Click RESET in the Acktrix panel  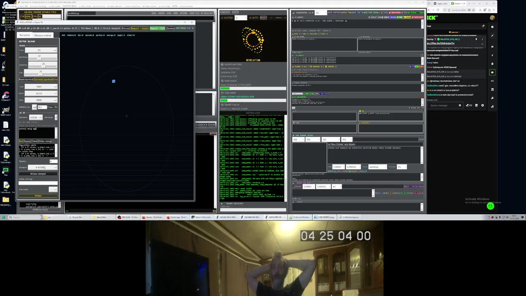[263, 18]
